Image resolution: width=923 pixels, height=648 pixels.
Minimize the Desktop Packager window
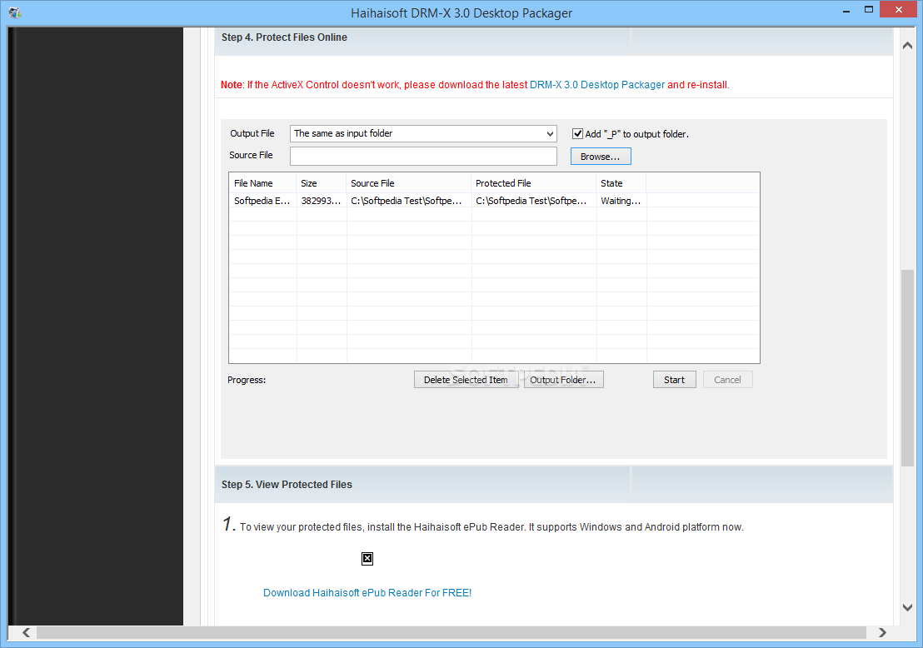(846, 11)
